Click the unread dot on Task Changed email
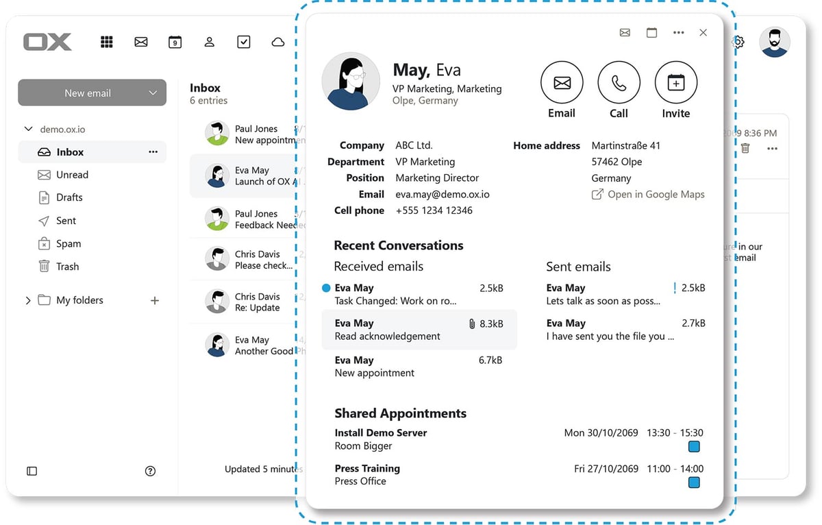822x525 pixels. click(327, 287)
